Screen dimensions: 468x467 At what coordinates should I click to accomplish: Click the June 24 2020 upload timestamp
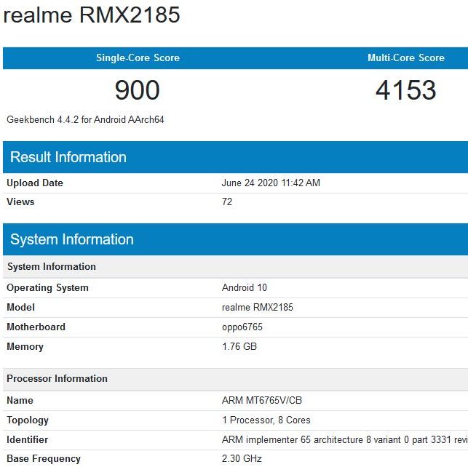(x=270, y=183)
